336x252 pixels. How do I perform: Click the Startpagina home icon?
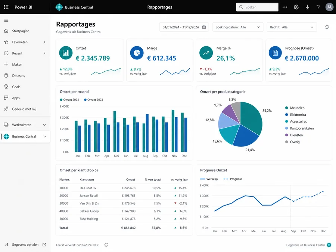[6, 31]
